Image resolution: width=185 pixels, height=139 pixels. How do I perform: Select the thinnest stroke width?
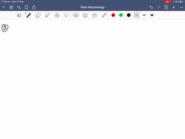tap(136, 15)
